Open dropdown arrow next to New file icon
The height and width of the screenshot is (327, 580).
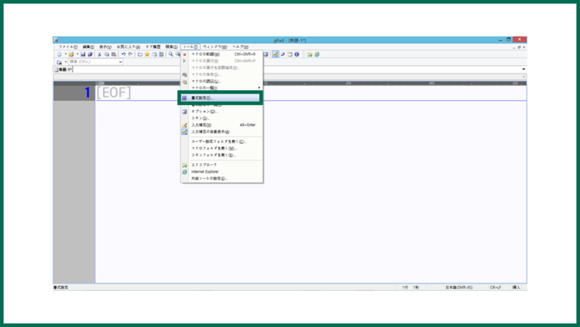point(65,54)
